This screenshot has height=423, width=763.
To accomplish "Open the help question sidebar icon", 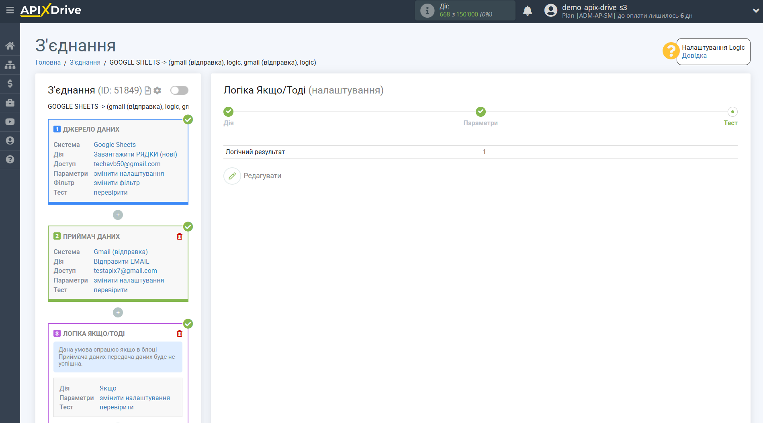I will pyautogui.click(x=10, y=159).
